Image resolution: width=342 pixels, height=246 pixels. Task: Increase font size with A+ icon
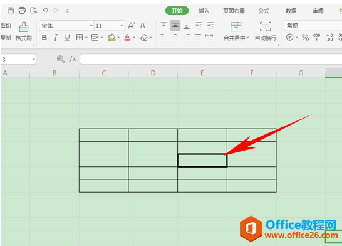(132, 26)
